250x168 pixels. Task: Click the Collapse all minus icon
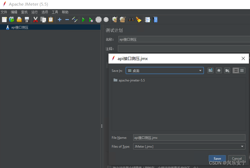[67, 20]
